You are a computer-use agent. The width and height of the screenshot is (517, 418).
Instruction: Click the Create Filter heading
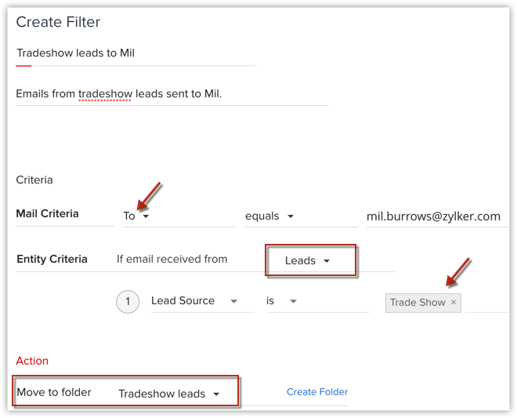pos(58,22)
